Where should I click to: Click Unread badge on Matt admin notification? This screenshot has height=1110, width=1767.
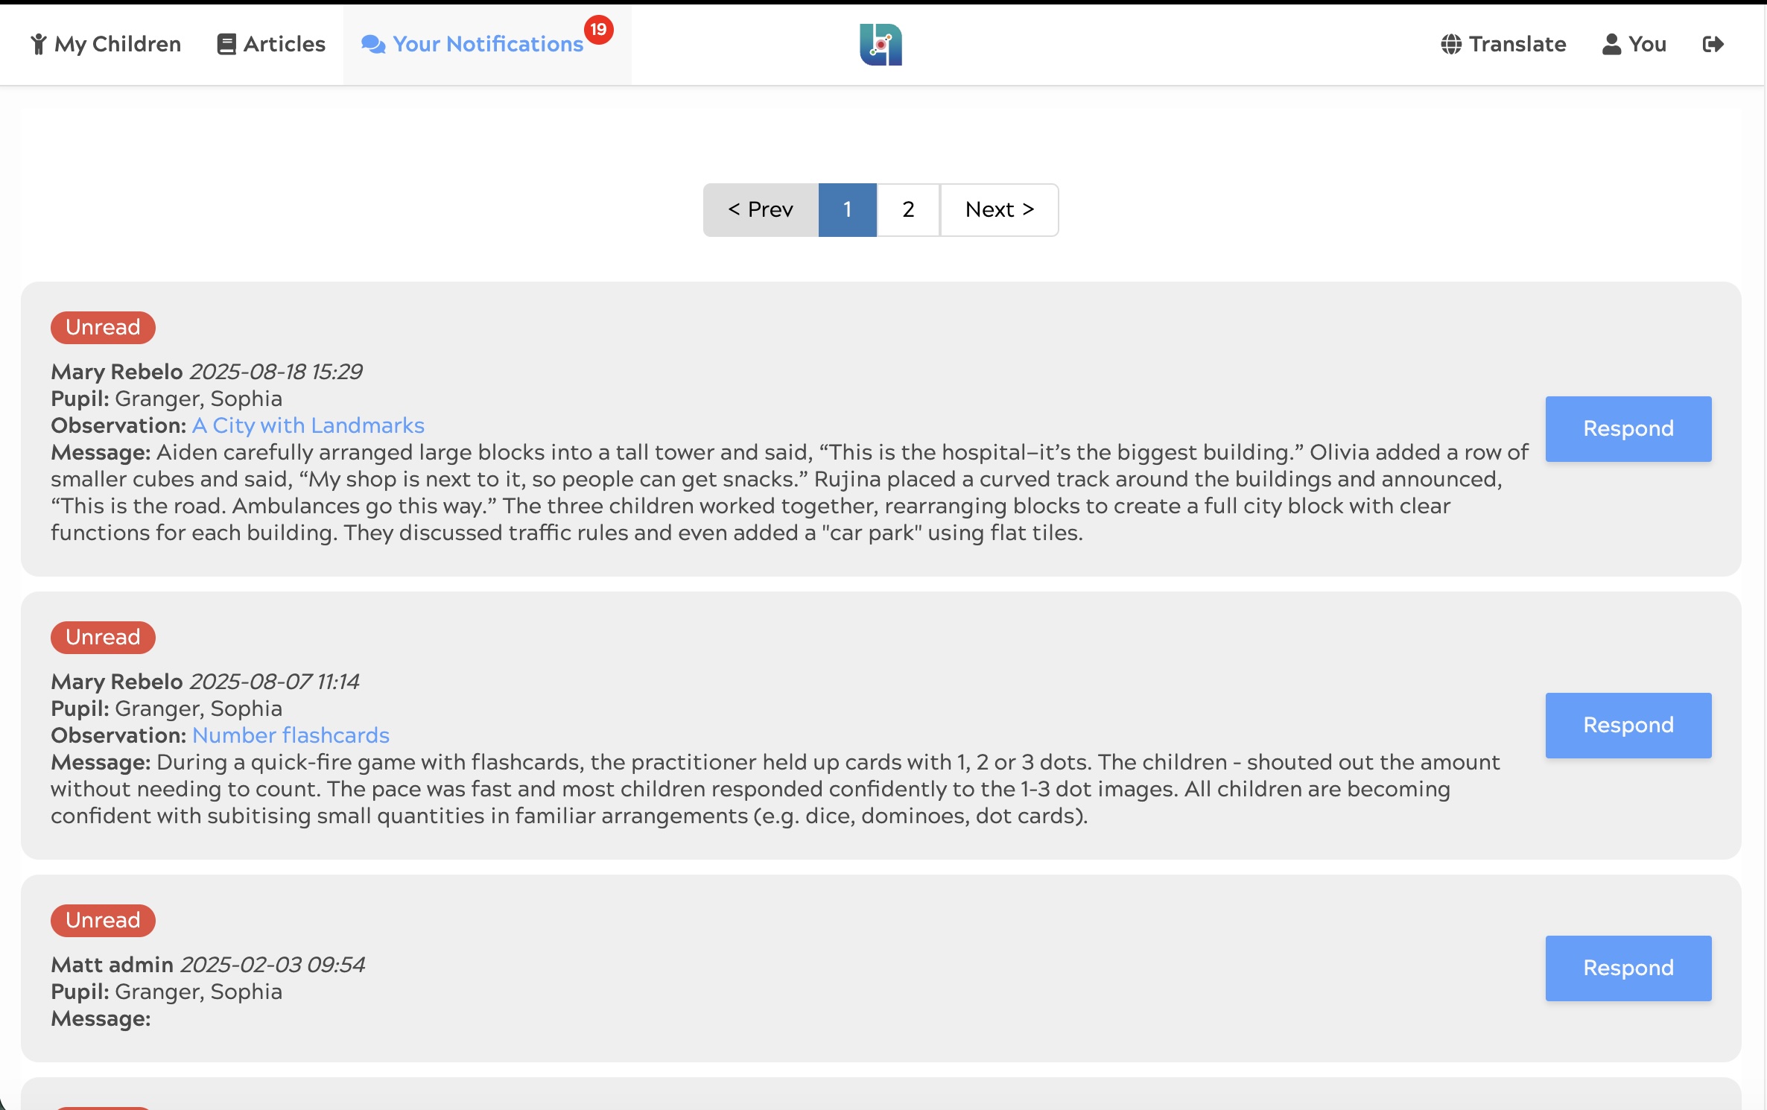click(x=103, y=921)
